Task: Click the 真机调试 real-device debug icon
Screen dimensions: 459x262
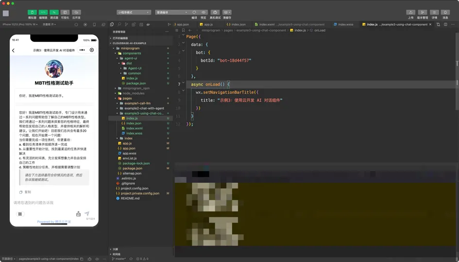Action: (215, 12)
